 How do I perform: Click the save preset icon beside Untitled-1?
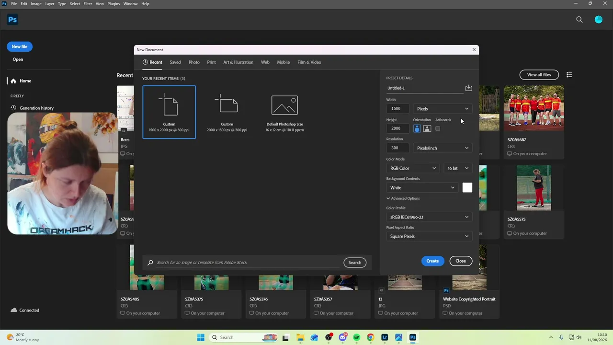point(469,88)
